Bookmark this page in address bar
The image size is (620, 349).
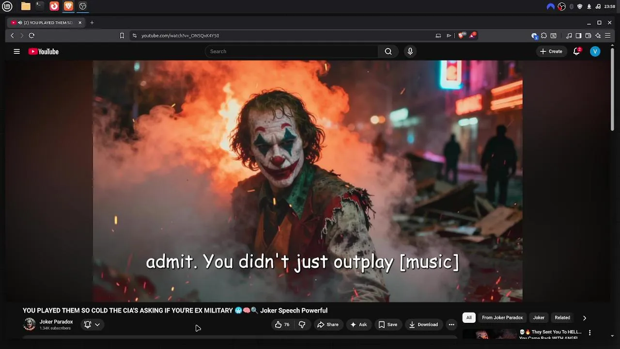click(x=122, y=35)
